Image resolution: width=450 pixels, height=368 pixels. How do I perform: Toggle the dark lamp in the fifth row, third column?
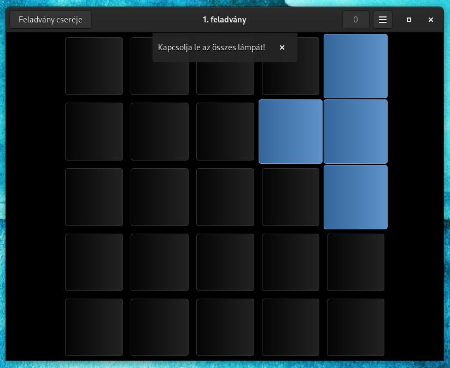pos(225,327)
